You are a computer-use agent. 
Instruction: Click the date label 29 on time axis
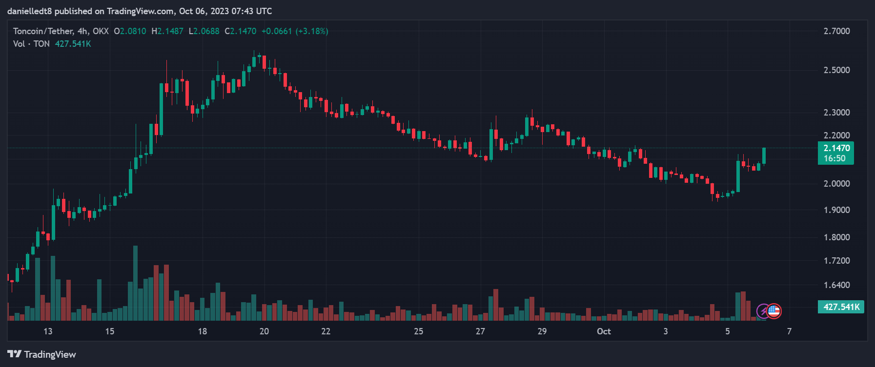point(542,331)
